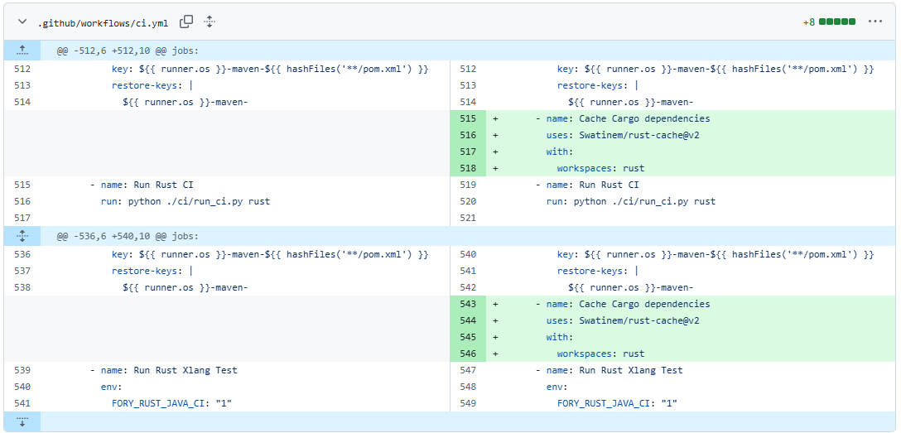The height and width of the screenshot is (433, 901).
Task: Click 'Cache Cargo dependencies' on line 515
Action: pos(645,119)
